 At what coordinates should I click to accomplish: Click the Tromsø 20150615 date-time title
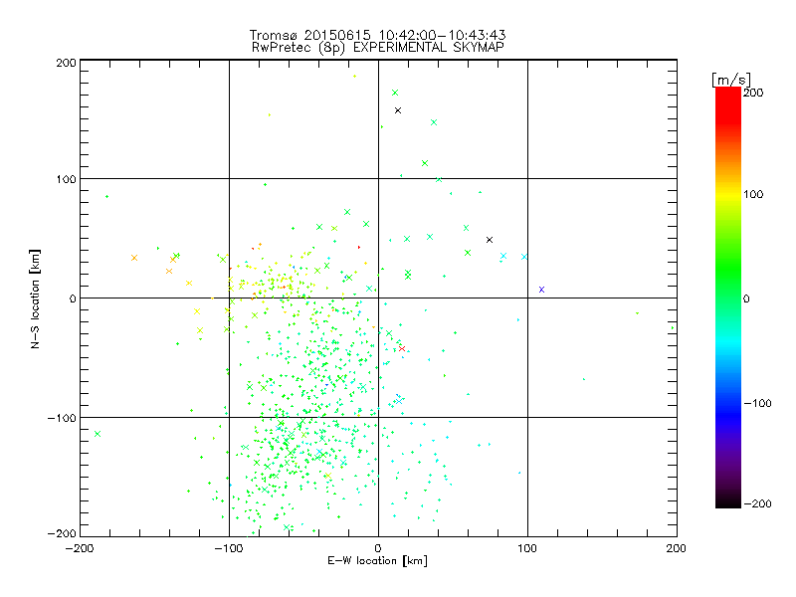tap(377, 35)
